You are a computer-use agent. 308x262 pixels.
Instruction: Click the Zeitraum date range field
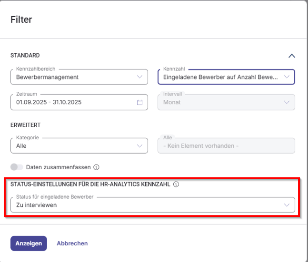(71, 102)
